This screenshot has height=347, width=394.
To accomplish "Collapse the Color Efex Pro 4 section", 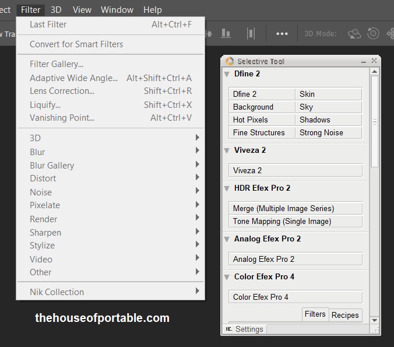I will pos(227,277).
